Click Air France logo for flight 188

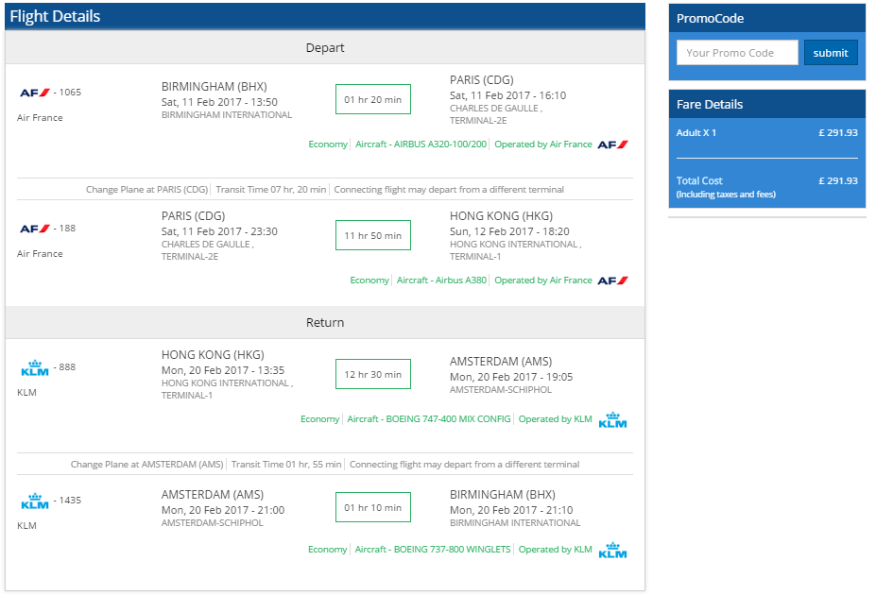[x=35, y=229]
